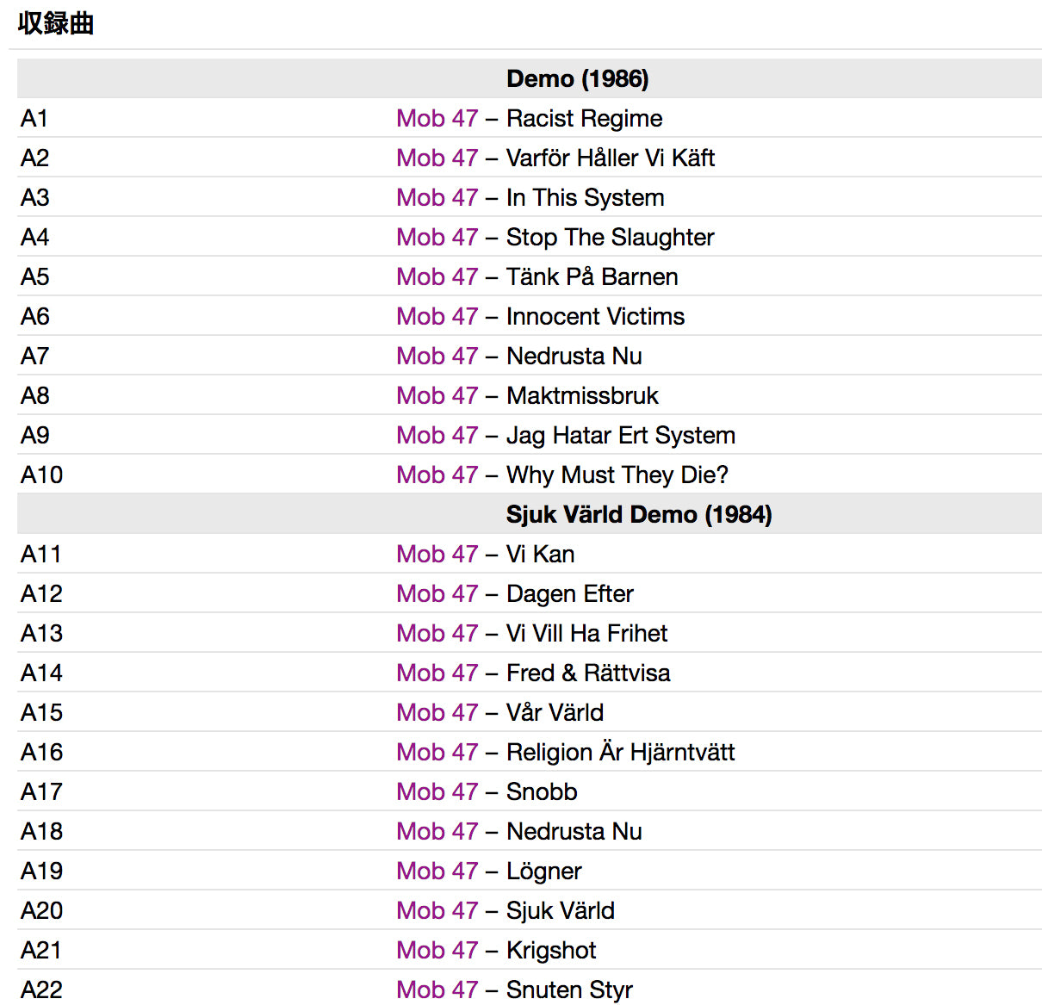Open Mob 47 link beside Dagen Efter
The image size is (1042, 1005).
437,593
